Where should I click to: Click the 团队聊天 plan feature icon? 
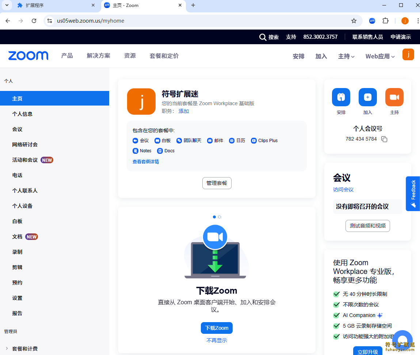[x=179, y=141]
